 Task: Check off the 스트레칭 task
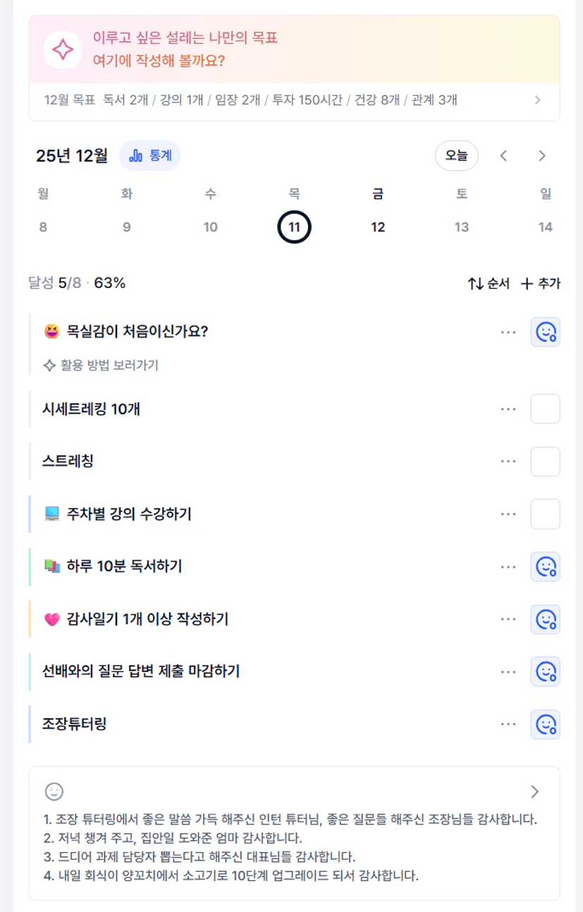545,462
